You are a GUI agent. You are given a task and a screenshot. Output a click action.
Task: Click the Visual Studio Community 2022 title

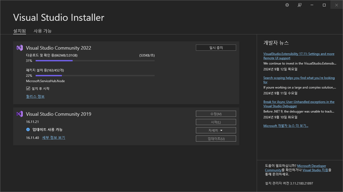pyautogui.click(x=58, y=48)
